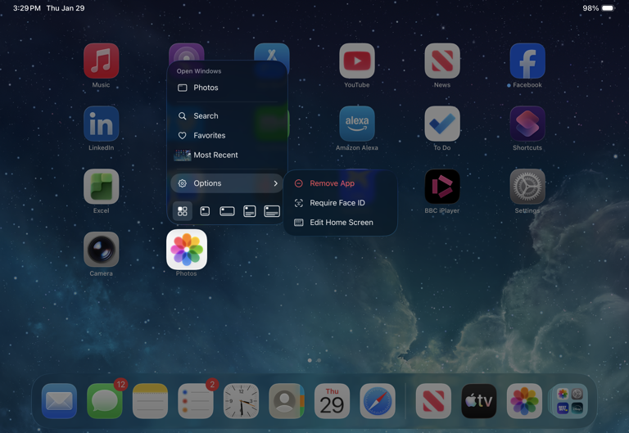
Task: Open the To Do app
Action: click(442, 124)
